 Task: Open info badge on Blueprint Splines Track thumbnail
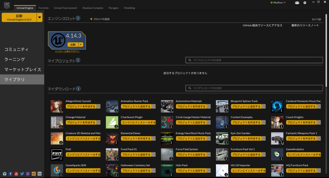tap(226, 110)
